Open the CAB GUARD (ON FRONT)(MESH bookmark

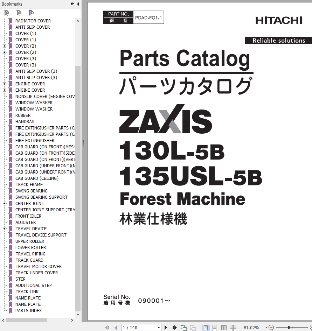[x=45, y=147]
